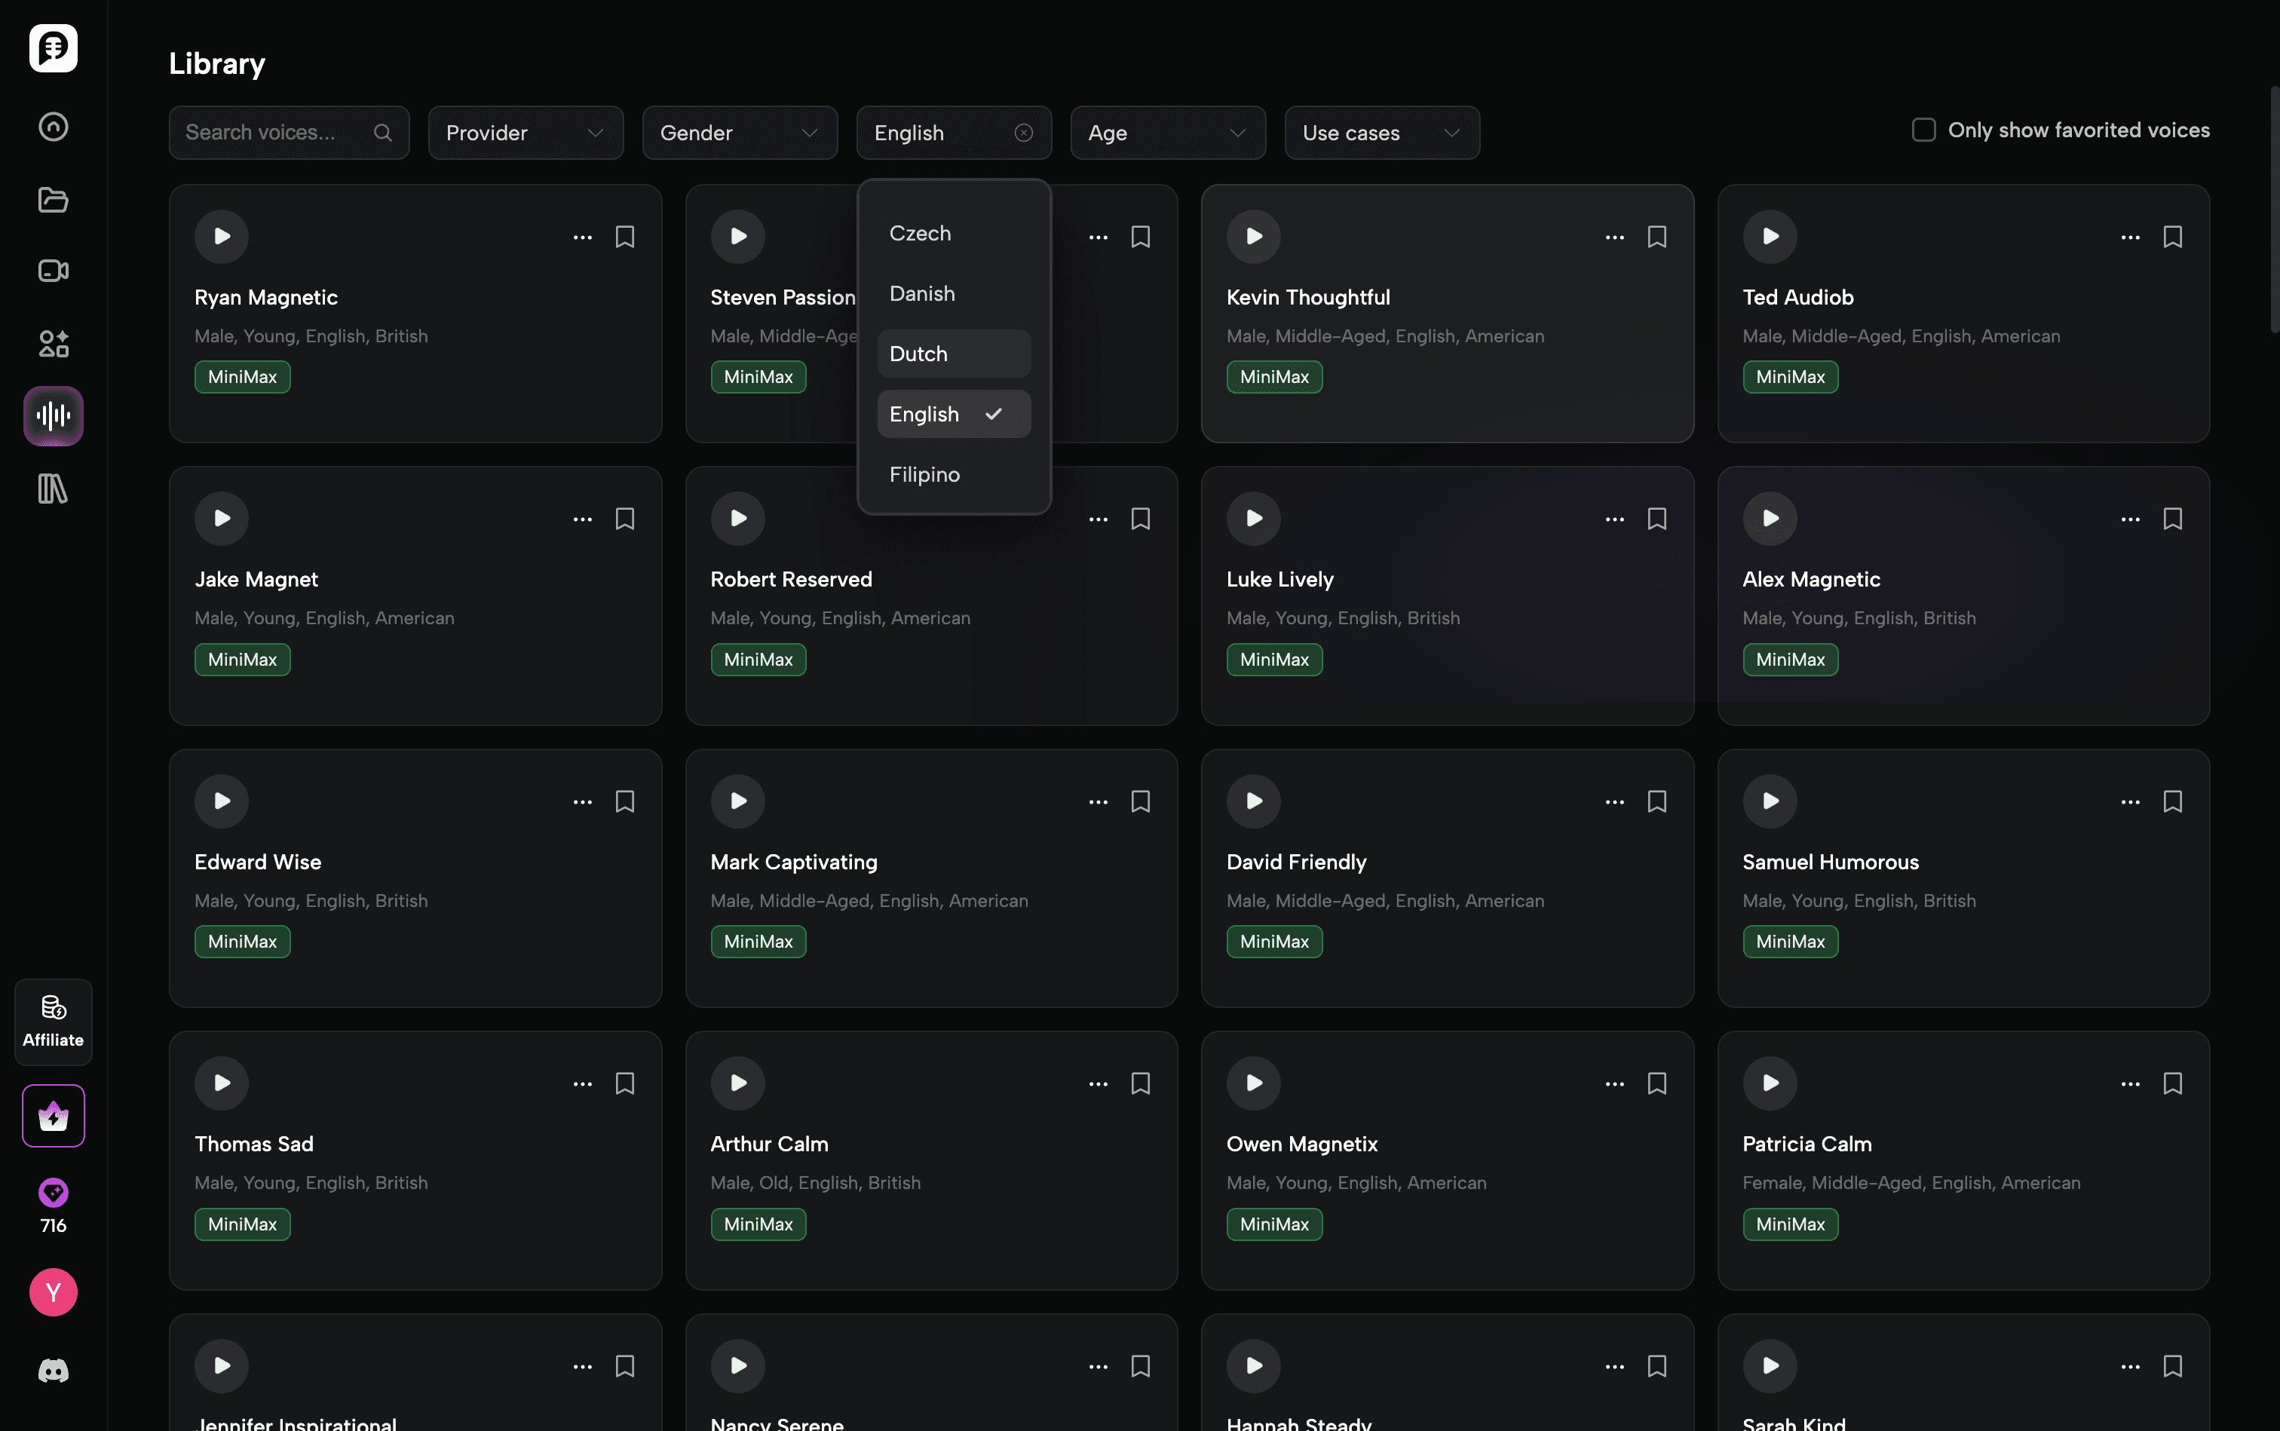2280x1431 pixels.
Task: Play the Ted Audiob voice sample
Action: (1770, 237)
